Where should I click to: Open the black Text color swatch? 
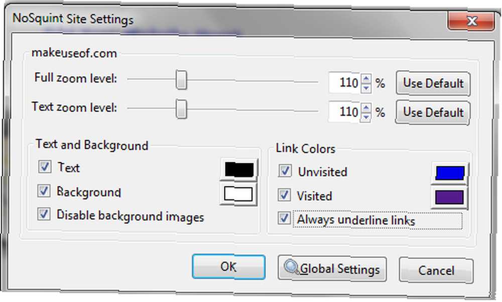click(239, 170)
